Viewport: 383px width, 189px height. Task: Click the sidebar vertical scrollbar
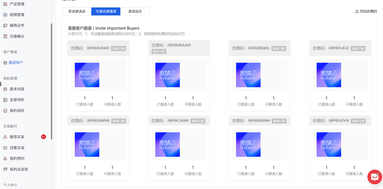(52, 81)
